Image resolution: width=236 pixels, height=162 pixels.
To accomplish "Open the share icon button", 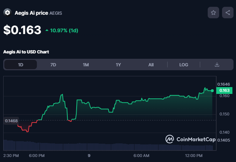I will (x=228, y=13).
